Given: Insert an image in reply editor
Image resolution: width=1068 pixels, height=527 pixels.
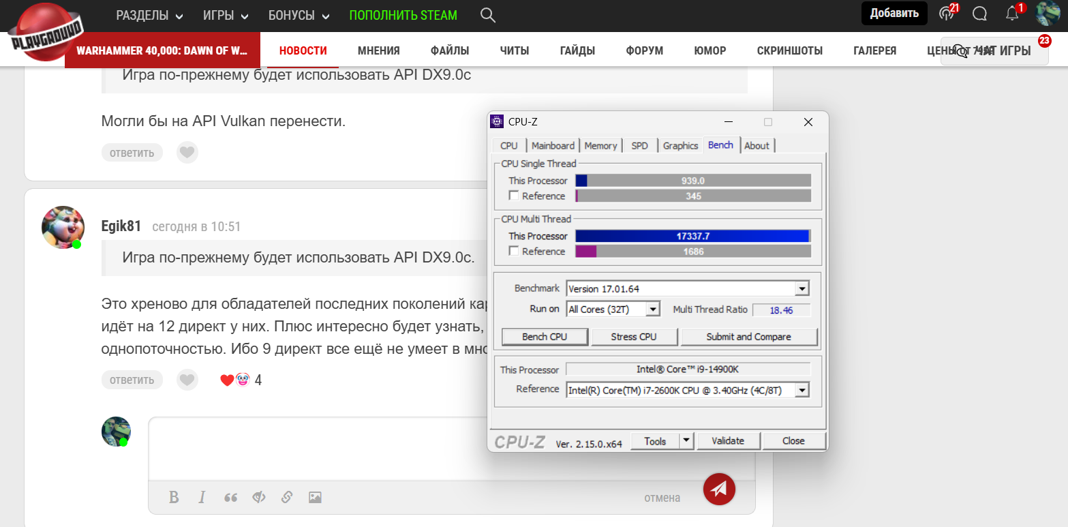Looking at the screenshot, I should tap(315, 497).
